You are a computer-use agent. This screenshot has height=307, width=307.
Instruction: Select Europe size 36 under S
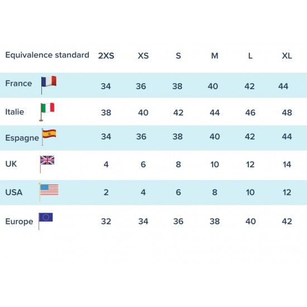178,222
